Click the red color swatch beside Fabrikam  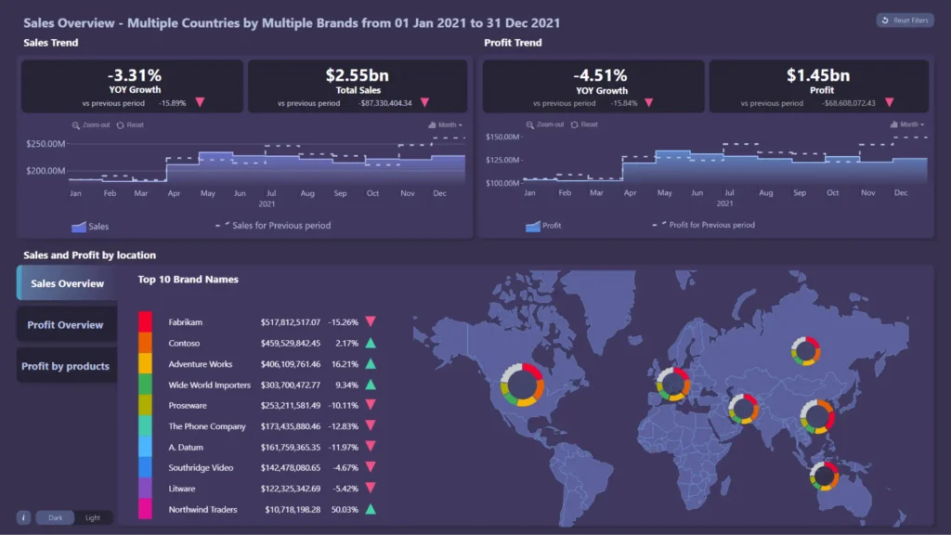[x=145, y=323]
